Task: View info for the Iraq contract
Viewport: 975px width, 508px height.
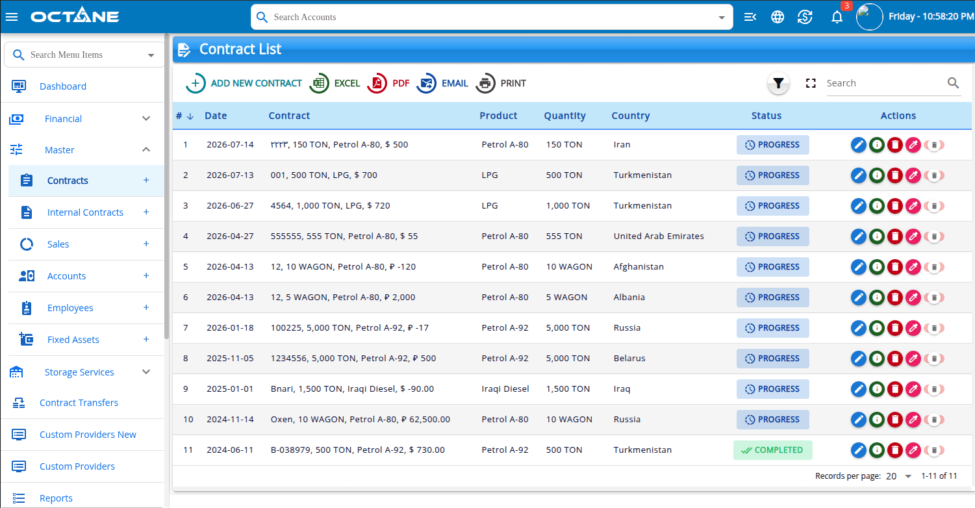Action: tap(877, 389)
